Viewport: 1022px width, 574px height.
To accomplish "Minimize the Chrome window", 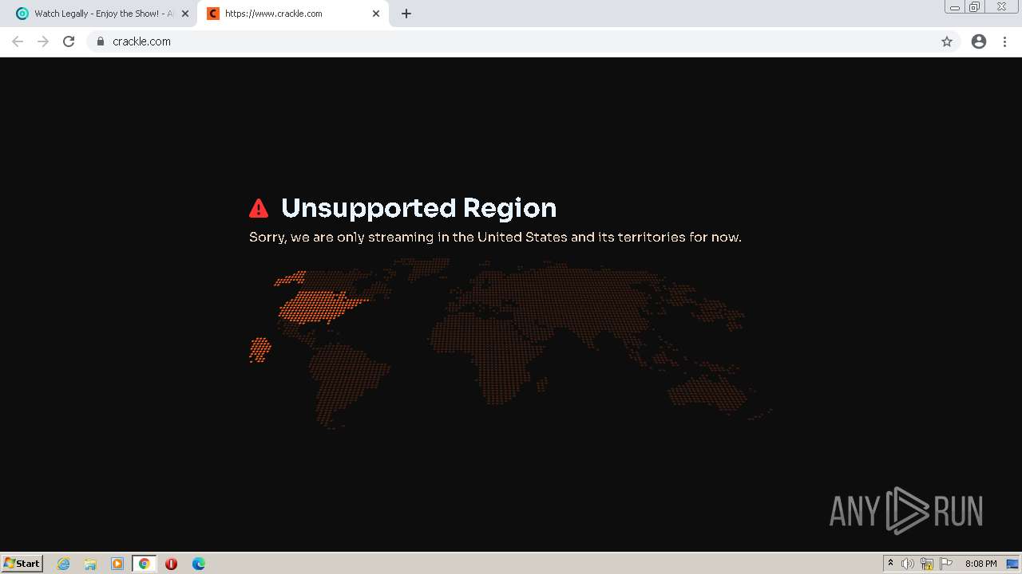I will (x=955, y=6).
